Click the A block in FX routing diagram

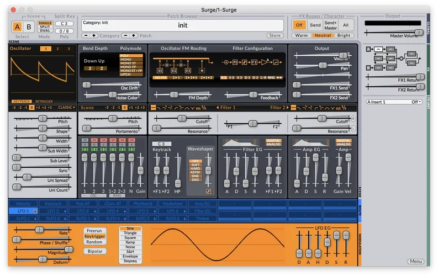[x=368, y=49]
